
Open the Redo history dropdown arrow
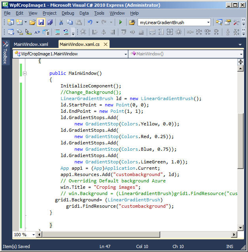pos(111,22)
